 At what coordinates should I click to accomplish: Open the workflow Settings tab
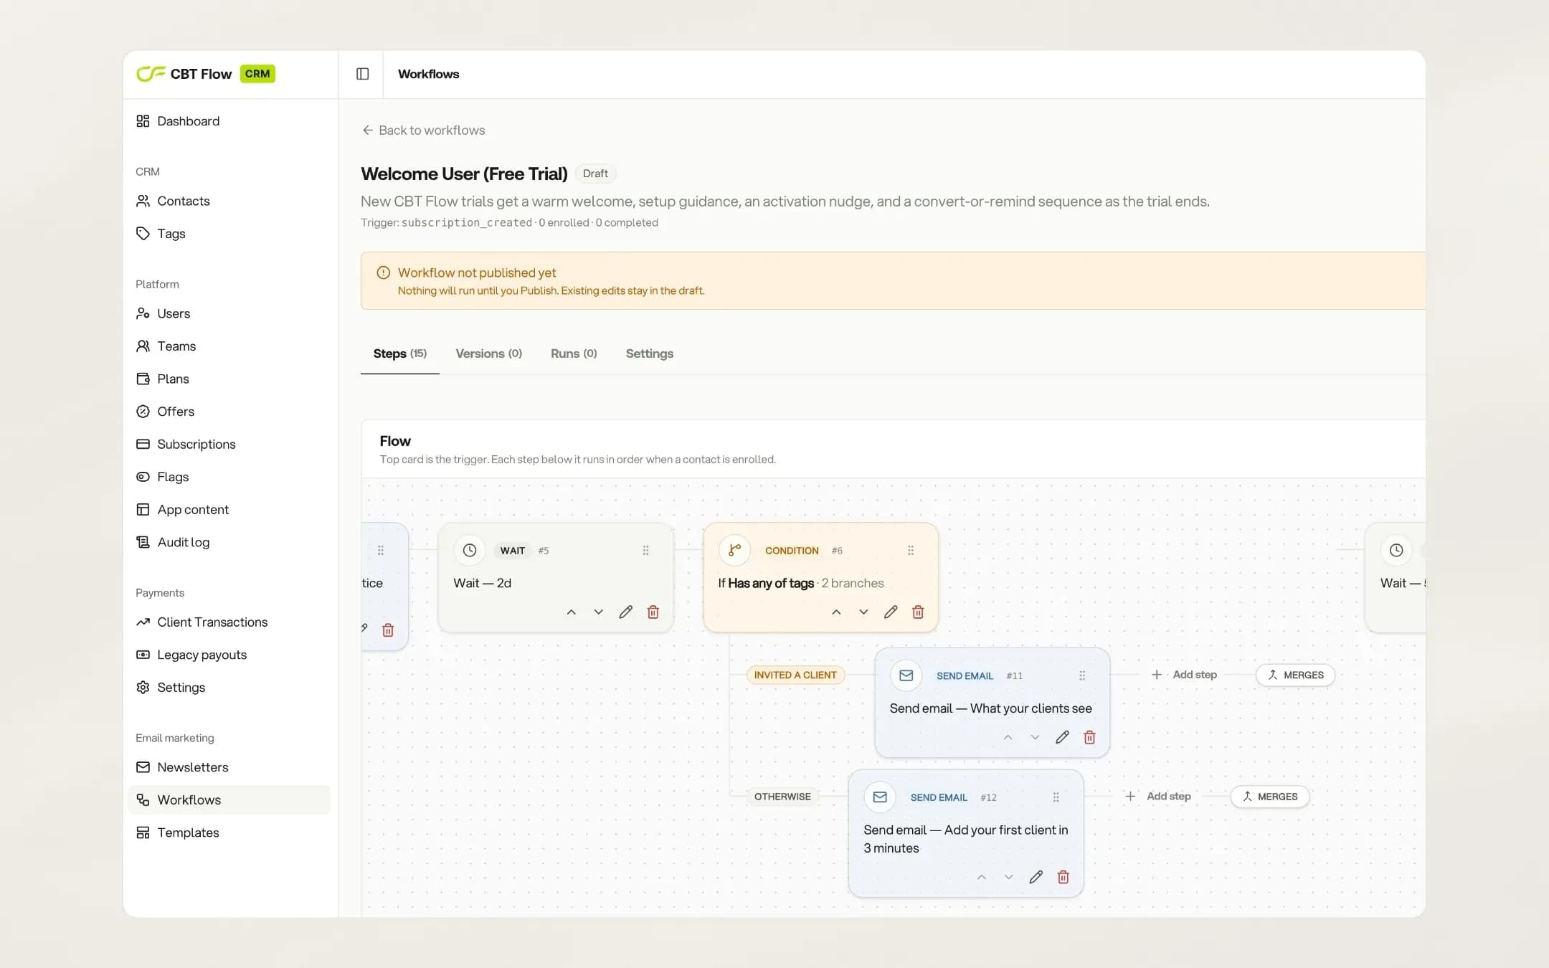(x=650, y=353)
